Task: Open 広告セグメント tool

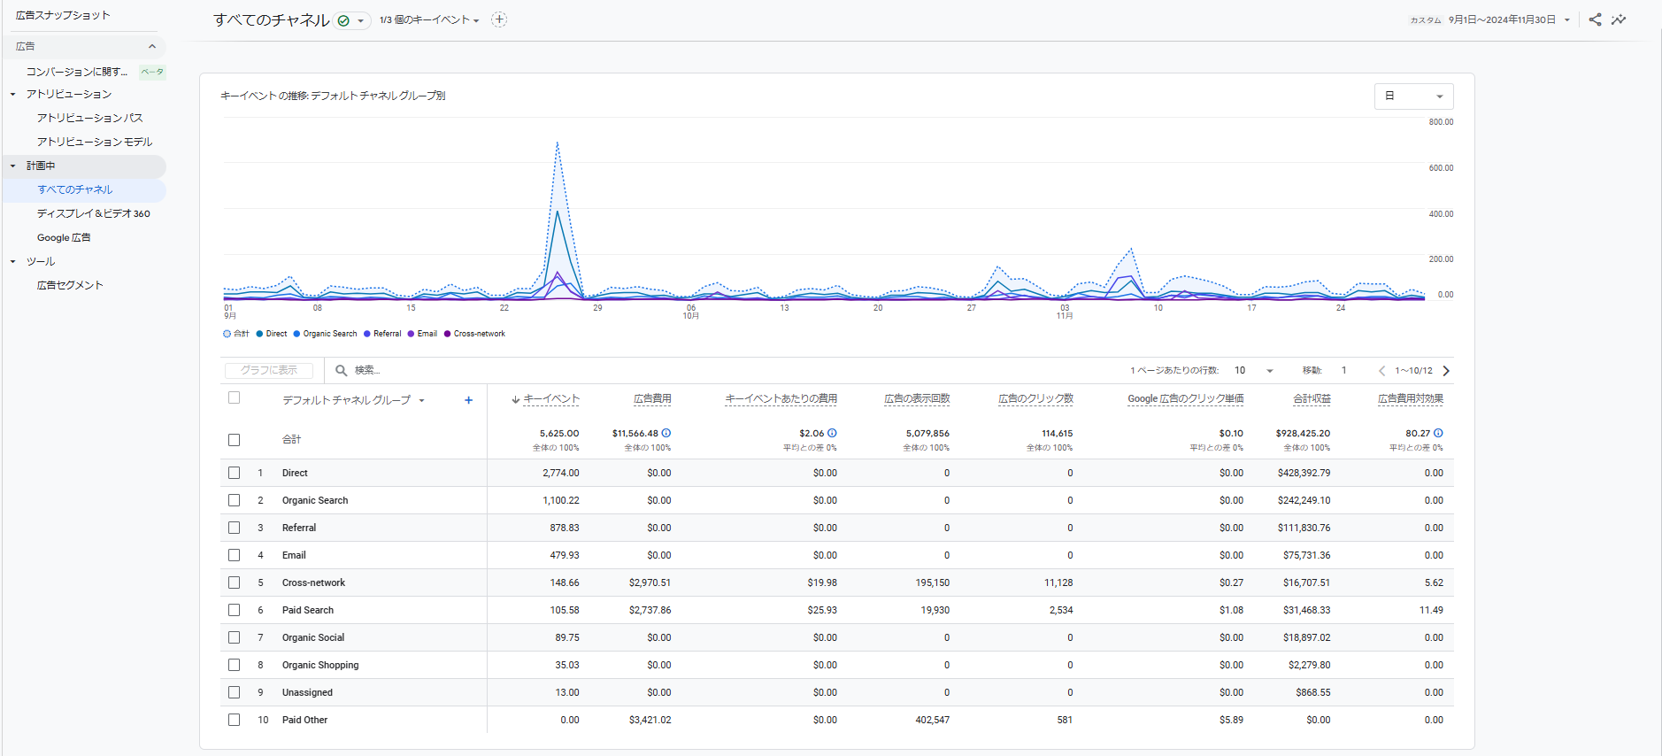Action: click(70, 285)
